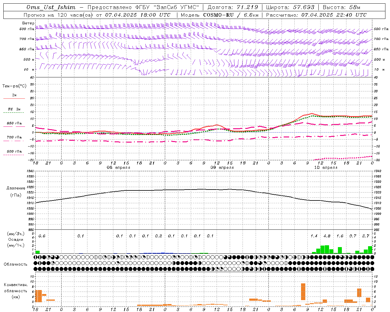Select the Облачность cloud cover label

point(16,264)
